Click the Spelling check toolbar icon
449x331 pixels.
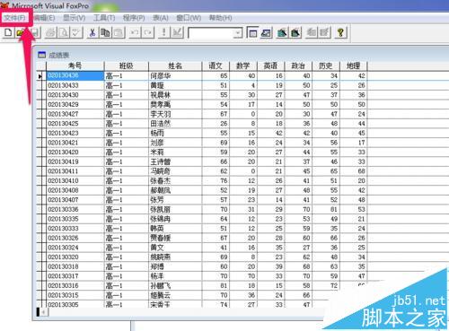(x=76, y=32)
